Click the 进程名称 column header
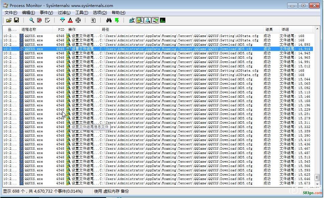Image resolution: width=324 pixels, height=198 pixels. [36, 29]
